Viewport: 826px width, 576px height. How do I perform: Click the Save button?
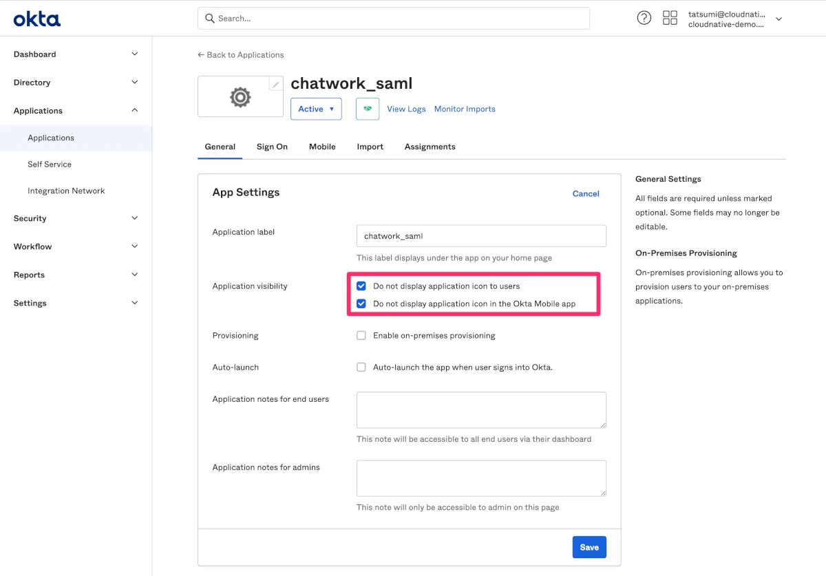pyautogui.click(x=589, y=547)
